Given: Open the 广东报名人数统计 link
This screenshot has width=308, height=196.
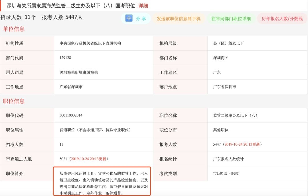Looking at the screenshot, I should 228,159.
